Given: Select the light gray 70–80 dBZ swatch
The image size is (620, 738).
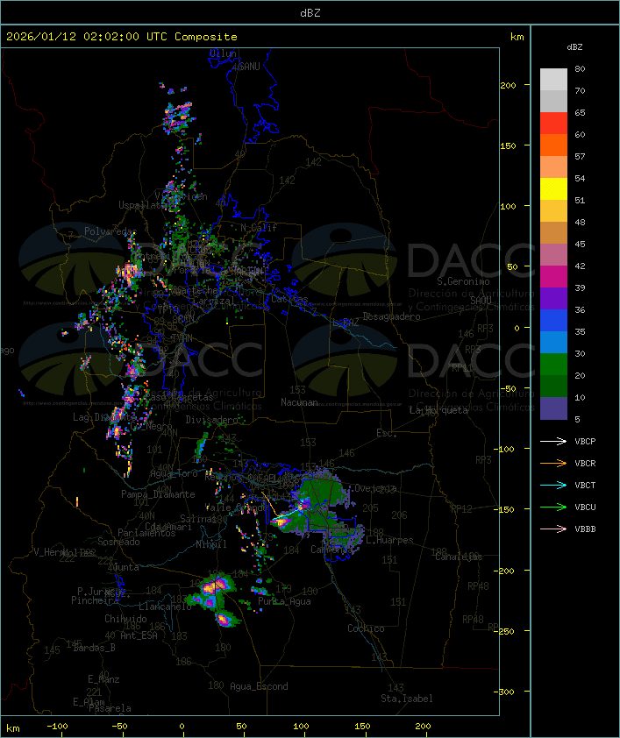Looking at the screenshot, I should pos(553,80).
